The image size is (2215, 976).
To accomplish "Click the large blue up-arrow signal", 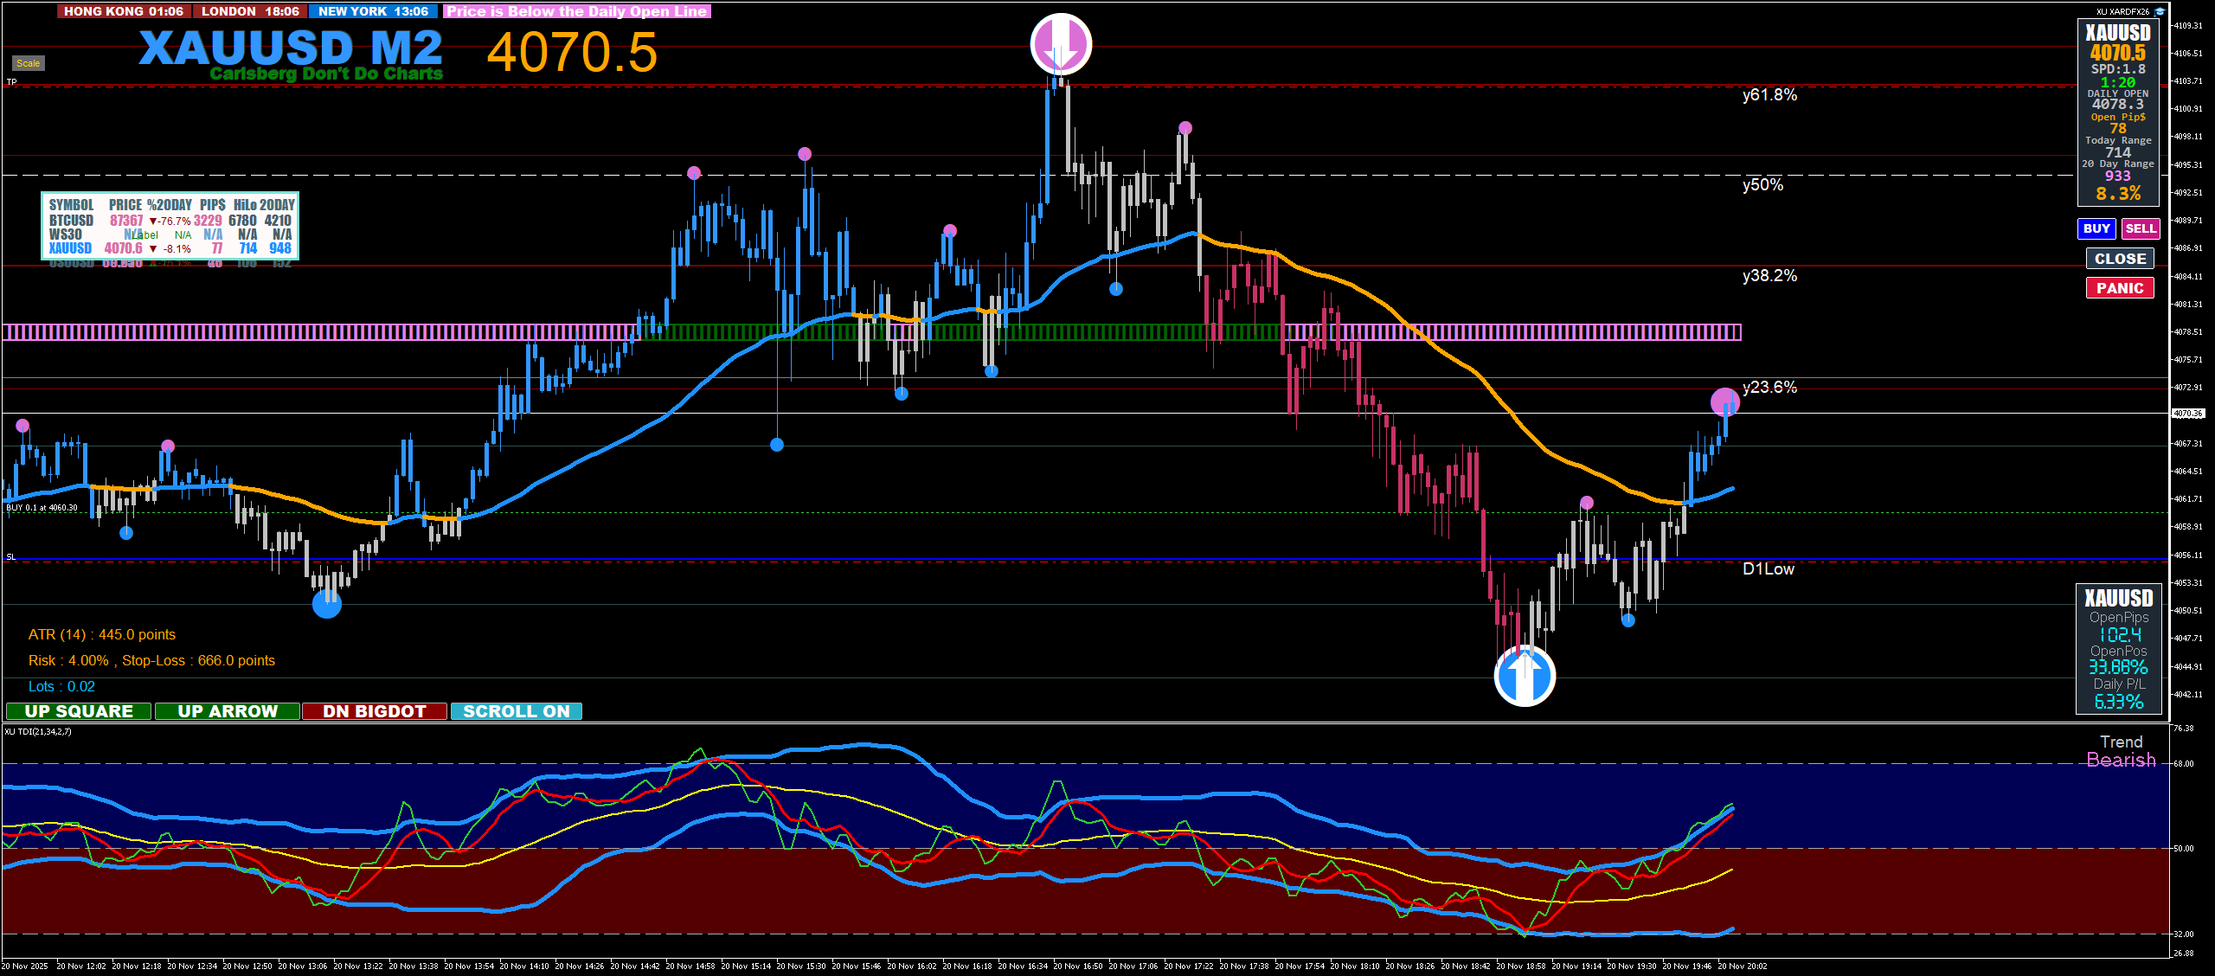I will [x=1525, y=677].
